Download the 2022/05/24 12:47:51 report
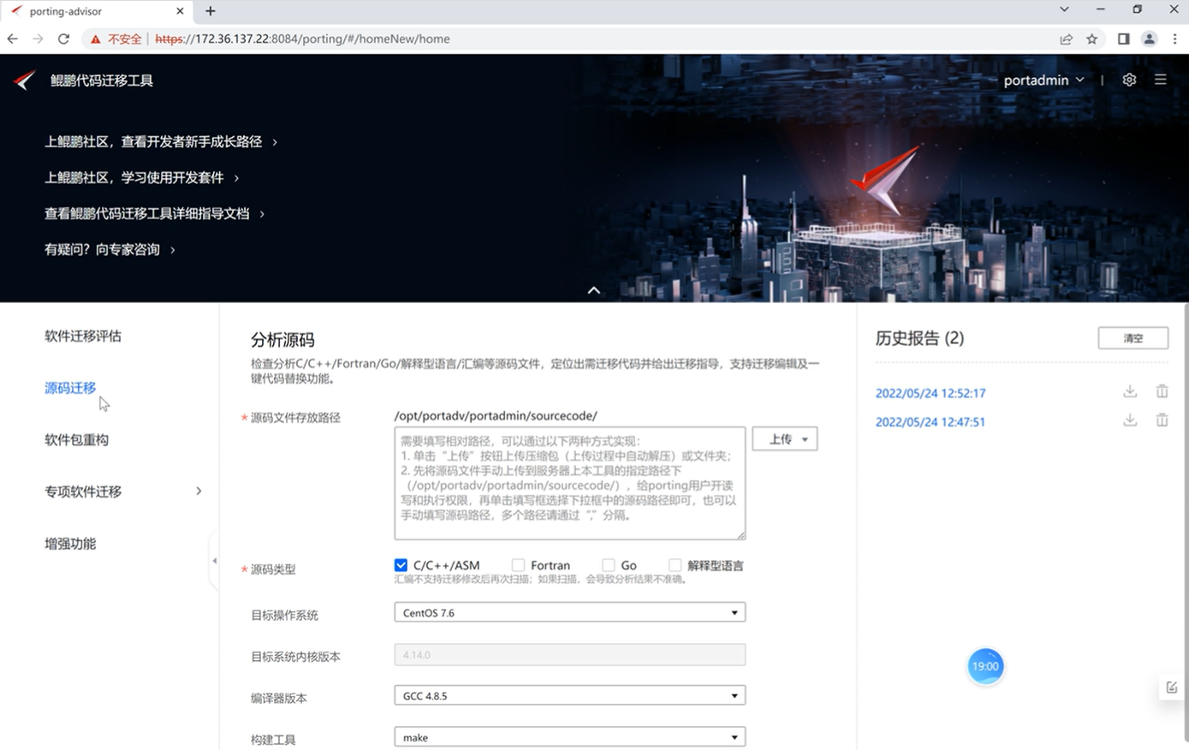Image resolution: width=1189 pixels, height=750 pixels. click(1130, 420)
